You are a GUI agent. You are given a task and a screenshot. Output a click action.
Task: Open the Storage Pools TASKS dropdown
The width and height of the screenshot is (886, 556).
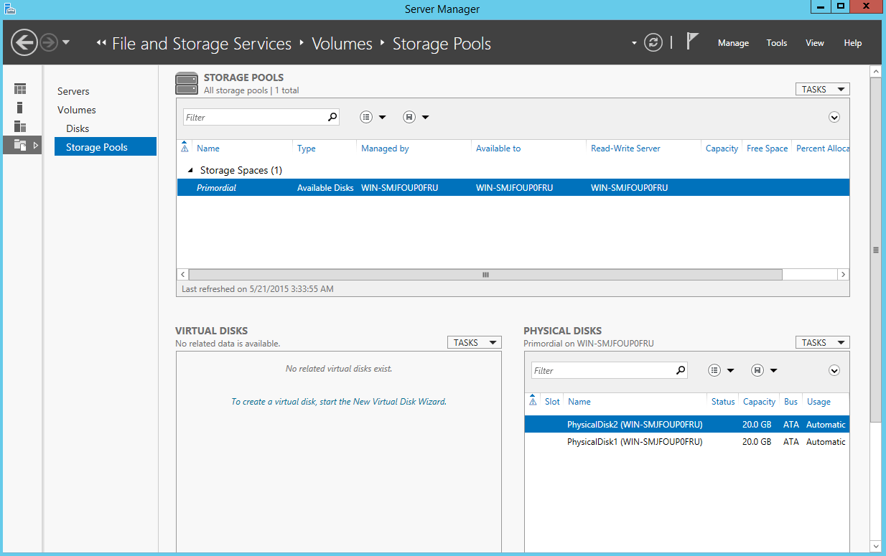coord(822,90)
